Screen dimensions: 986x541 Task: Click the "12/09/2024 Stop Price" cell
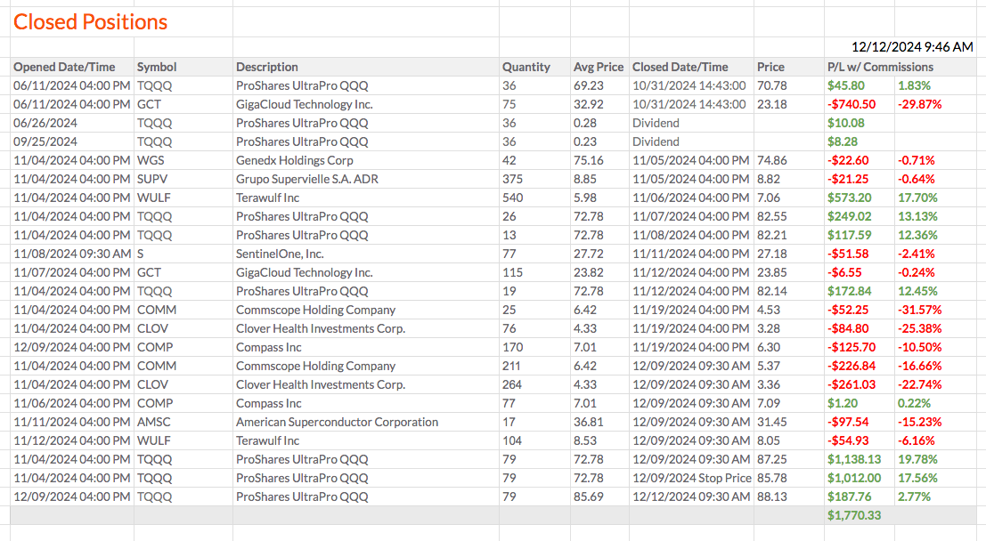(691, 478)
